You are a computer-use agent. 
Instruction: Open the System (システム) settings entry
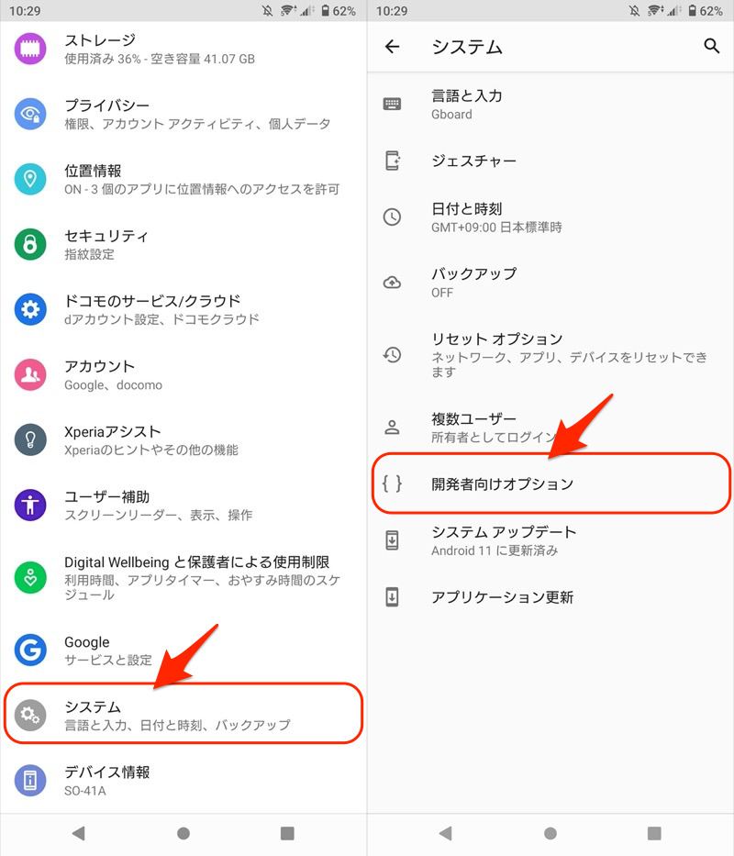[x=183, y=714]
